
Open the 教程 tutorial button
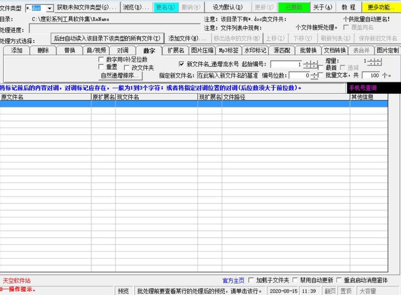point(348,7)
